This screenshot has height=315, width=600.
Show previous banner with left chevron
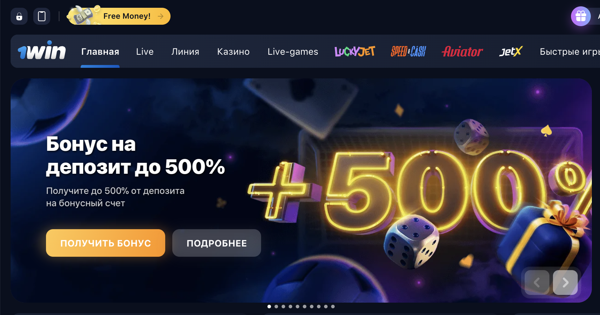[537, 283]
